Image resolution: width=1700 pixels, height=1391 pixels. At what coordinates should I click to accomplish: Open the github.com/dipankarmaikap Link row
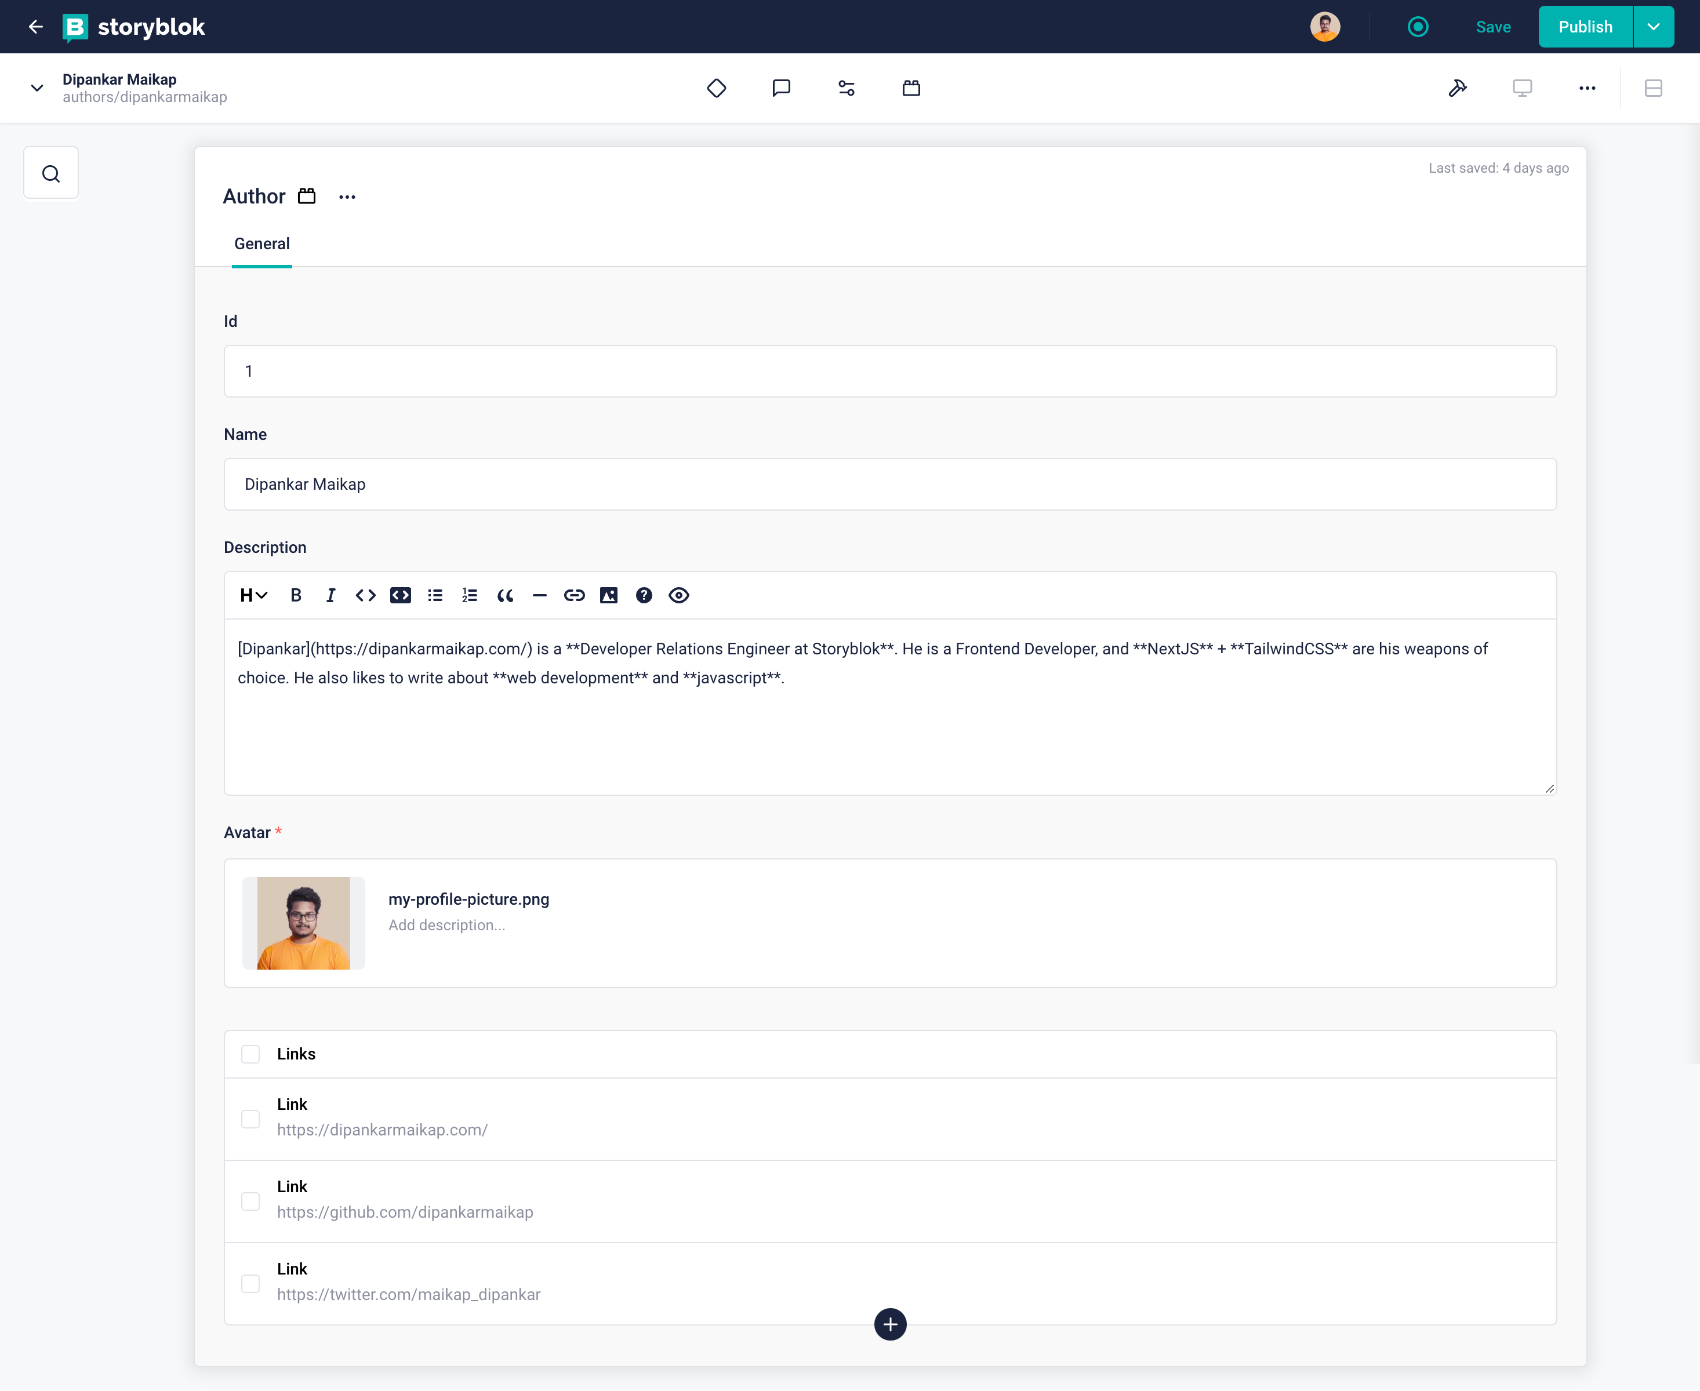[891, 1202]
